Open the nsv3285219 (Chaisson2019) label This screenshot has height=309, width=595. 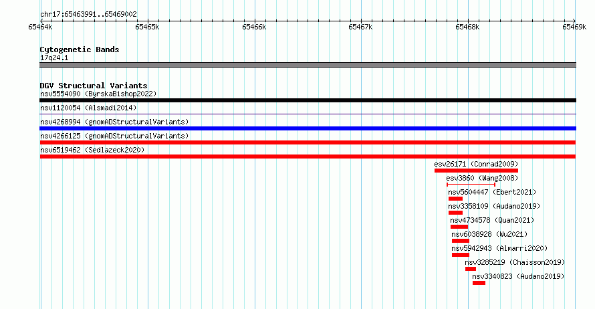[x=515, y=262]
